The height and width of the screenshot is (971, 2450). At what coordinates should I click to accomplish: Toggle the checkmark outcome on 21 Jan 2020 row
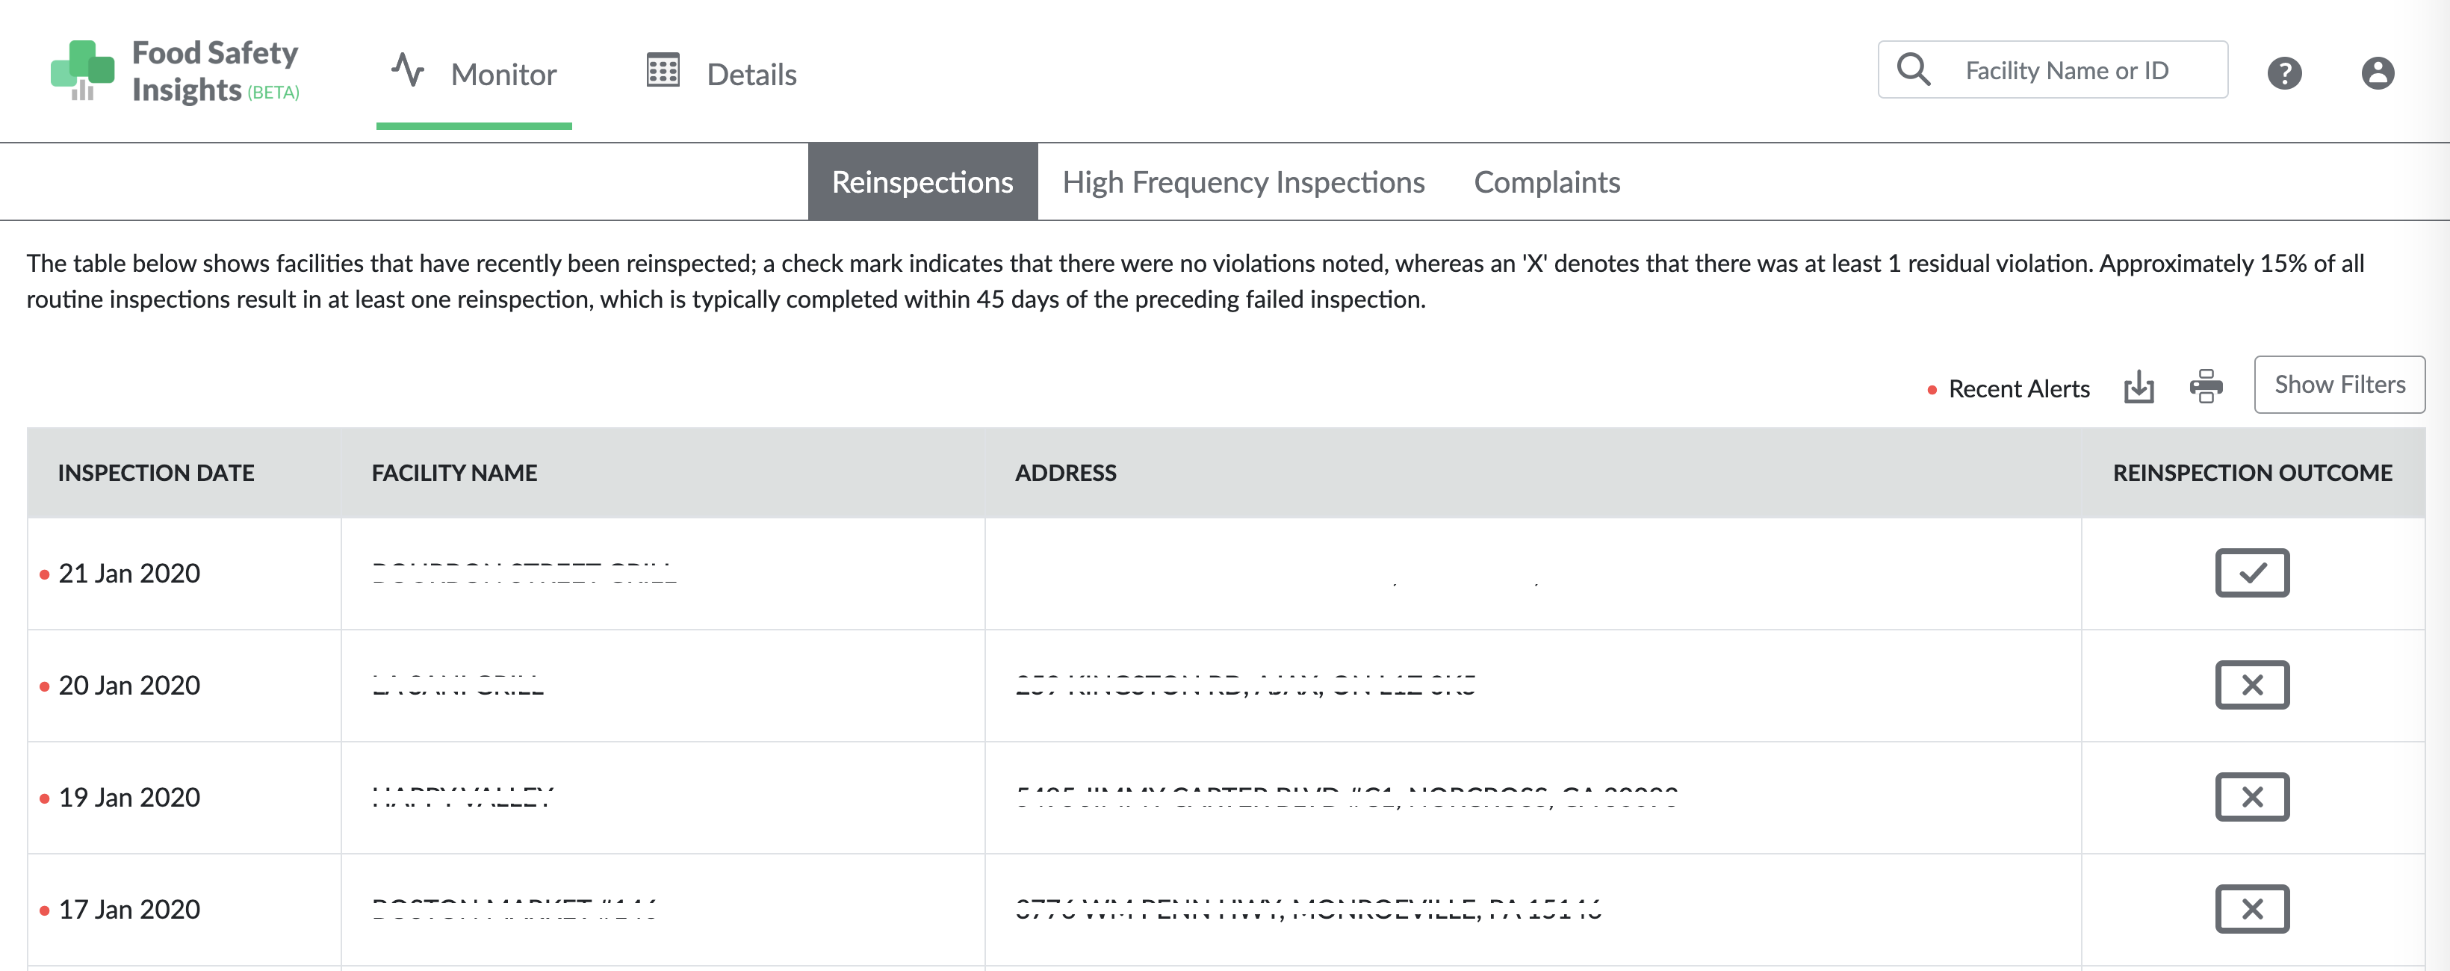click(x=2252, y=573)
